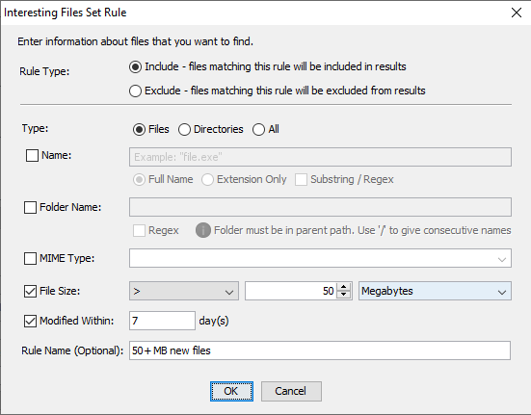
Task: Click the folder name info icon
Action: pyautogui.click(x=202, y=230)
